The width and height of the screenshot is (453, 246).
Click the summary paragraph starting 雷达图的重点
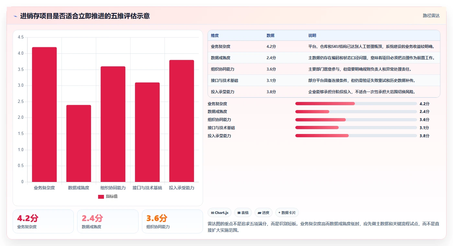(323, 227)
